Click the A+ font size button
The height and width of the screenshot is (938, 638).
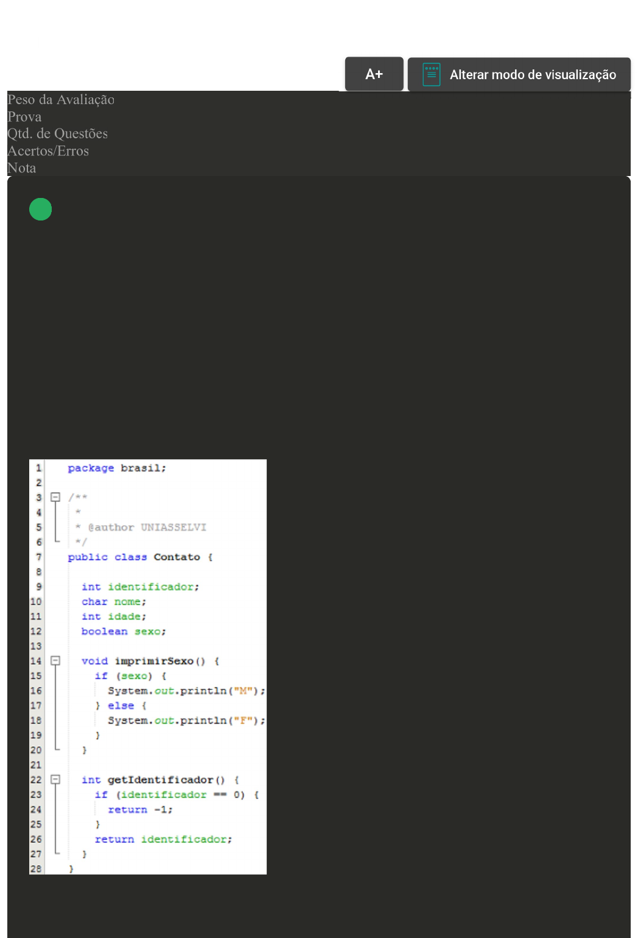[374, 74]
